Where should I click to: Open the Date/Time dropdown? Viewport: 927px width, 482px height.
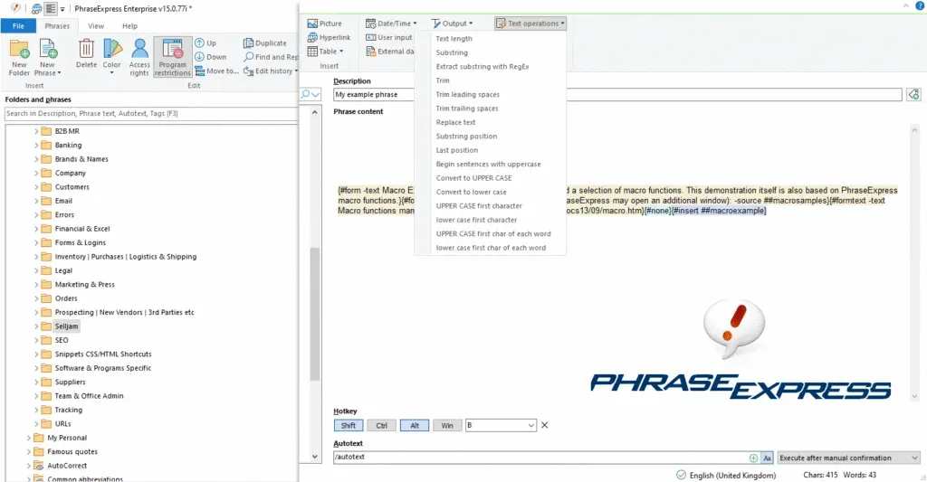[x=391, y=24]
